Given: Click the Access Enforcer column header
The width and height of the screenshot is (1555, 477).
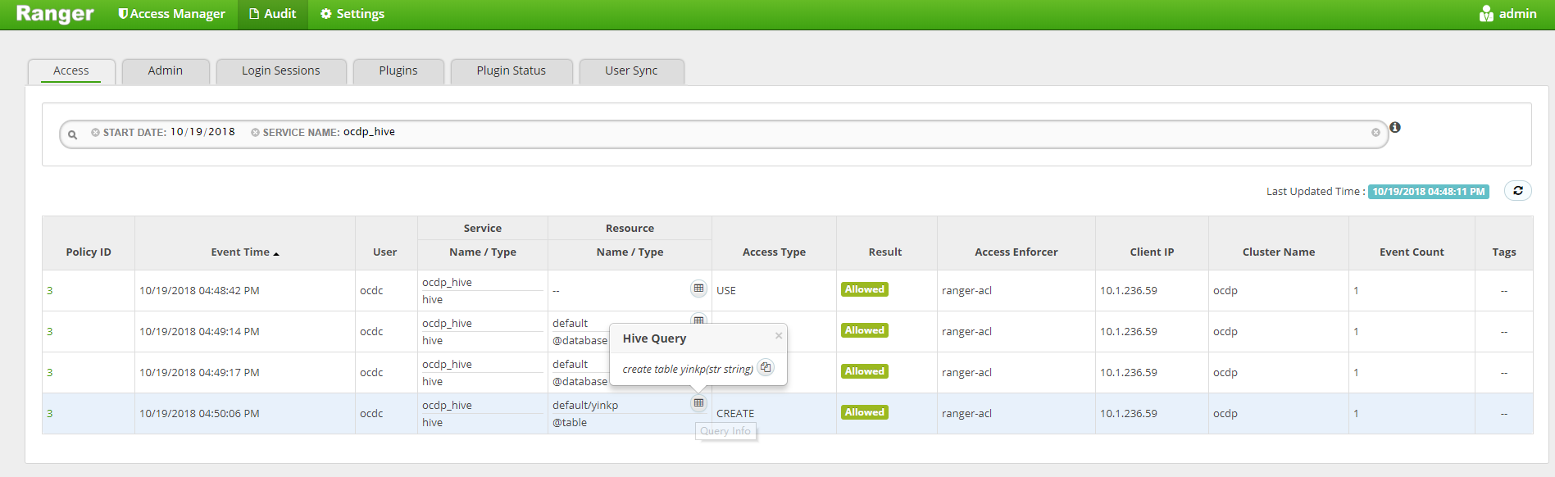Looking at the screenshot, I should [x=1016, y=252].
